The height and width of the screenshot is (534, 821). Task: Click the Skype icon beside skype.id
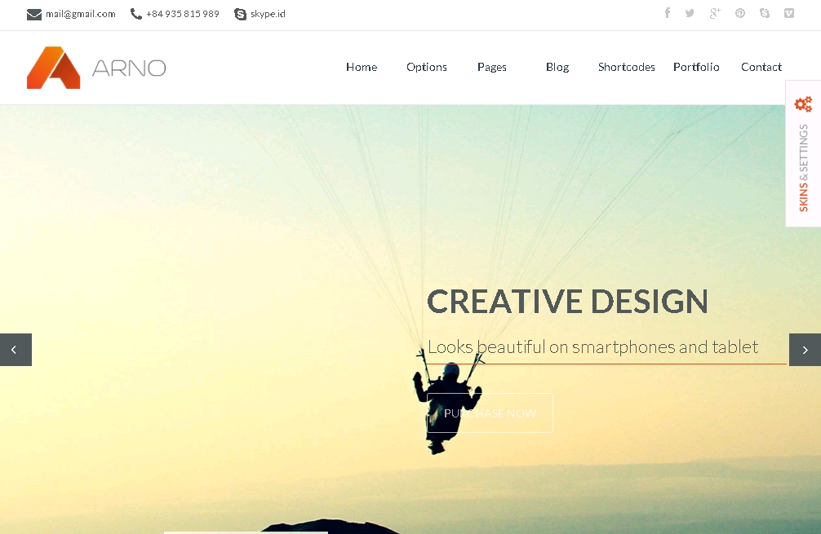(x=240, y=14)
